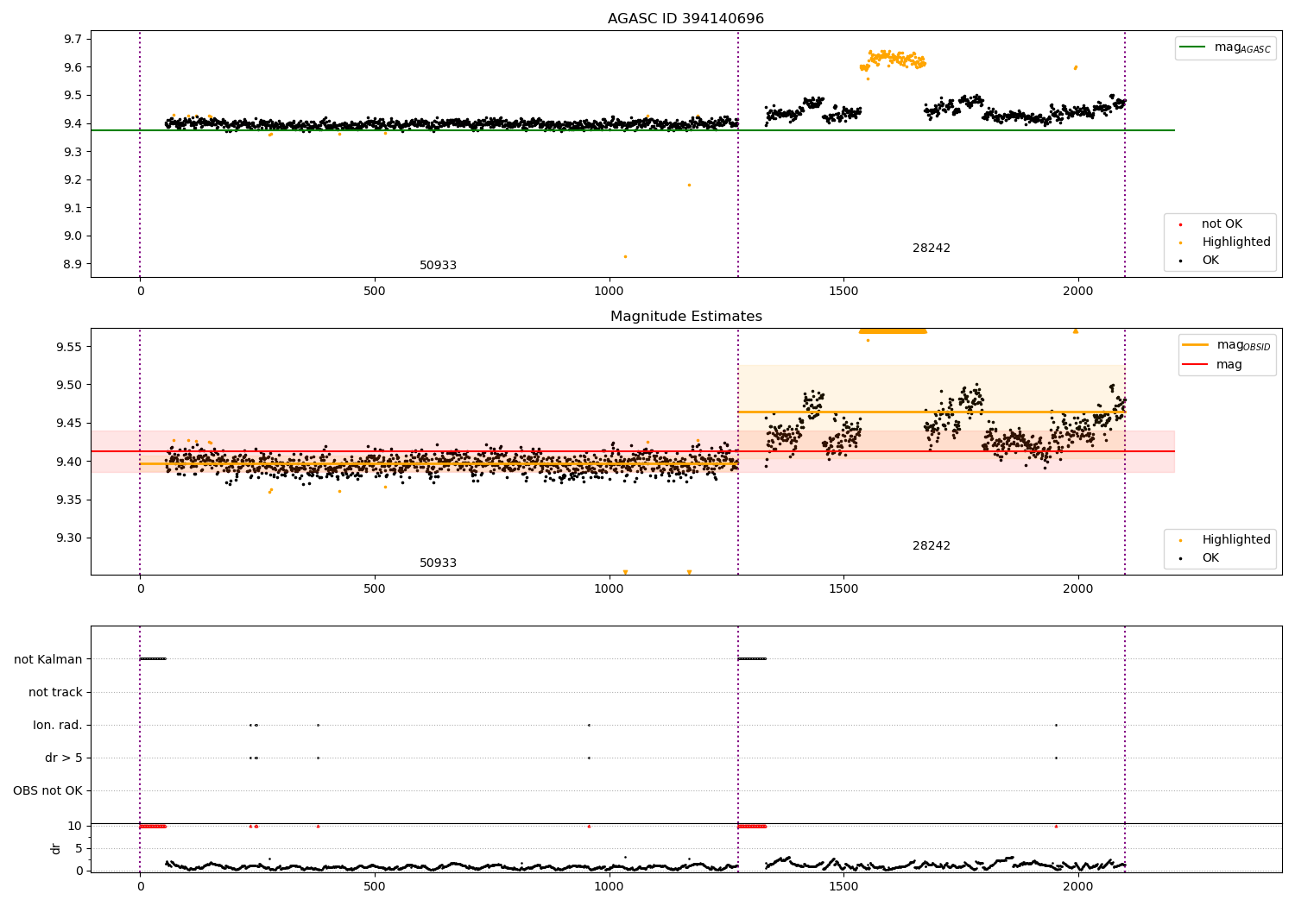The width and height of the screenshot is (1295, 906).
Task: Click the "Magnitude Estimates" plot title
Action: (685, 317)
